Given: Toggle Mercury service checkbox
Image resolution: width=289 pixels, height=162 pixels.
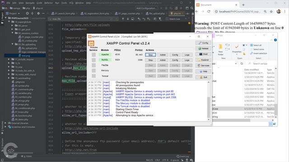Looking at the screenshot, I should tap(94, 71).
